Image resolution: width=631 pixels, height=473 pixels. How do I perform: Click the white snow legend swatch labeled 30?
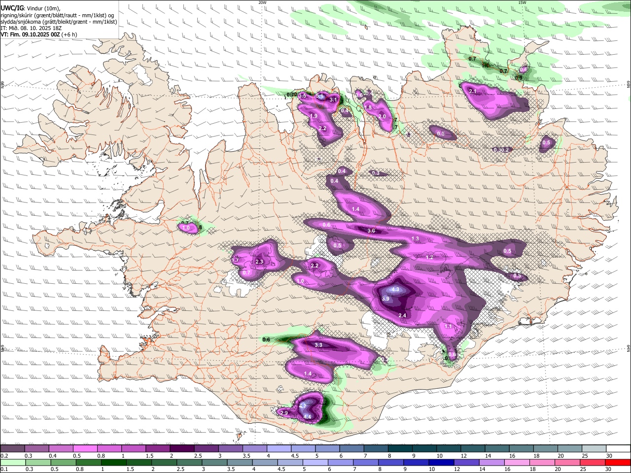[619, 449]
